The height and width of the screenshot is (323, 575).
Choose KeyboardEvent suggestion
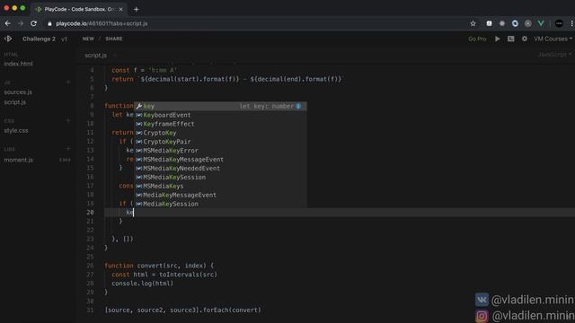coord(220,115)
